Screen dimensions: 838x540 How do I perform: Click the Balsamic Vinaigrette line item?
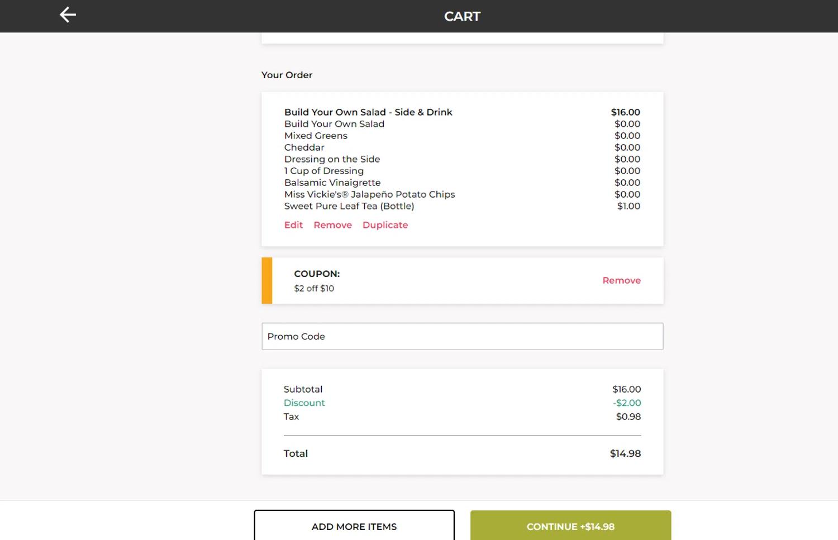[332, 183]
